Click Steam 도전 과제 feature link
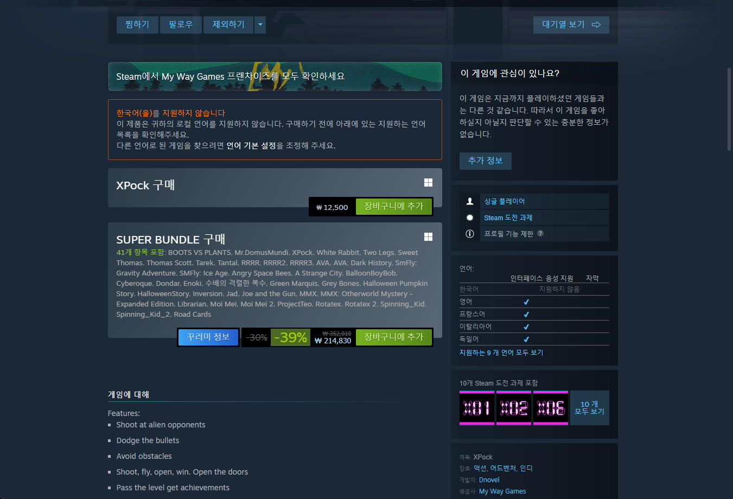 point(508,217)
